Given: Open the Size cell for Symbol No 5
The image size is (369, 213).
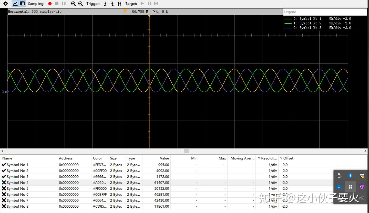Looking at the screenshot, I should [116, 189].
